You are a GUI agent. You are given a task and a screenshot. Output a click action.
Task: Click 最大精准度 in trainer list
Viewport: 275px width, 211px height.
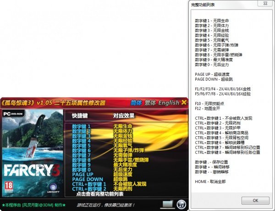tap(125, 165)
